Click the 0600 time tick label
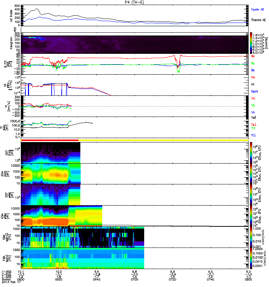This screenshot has width=269, height=287. 21,279
